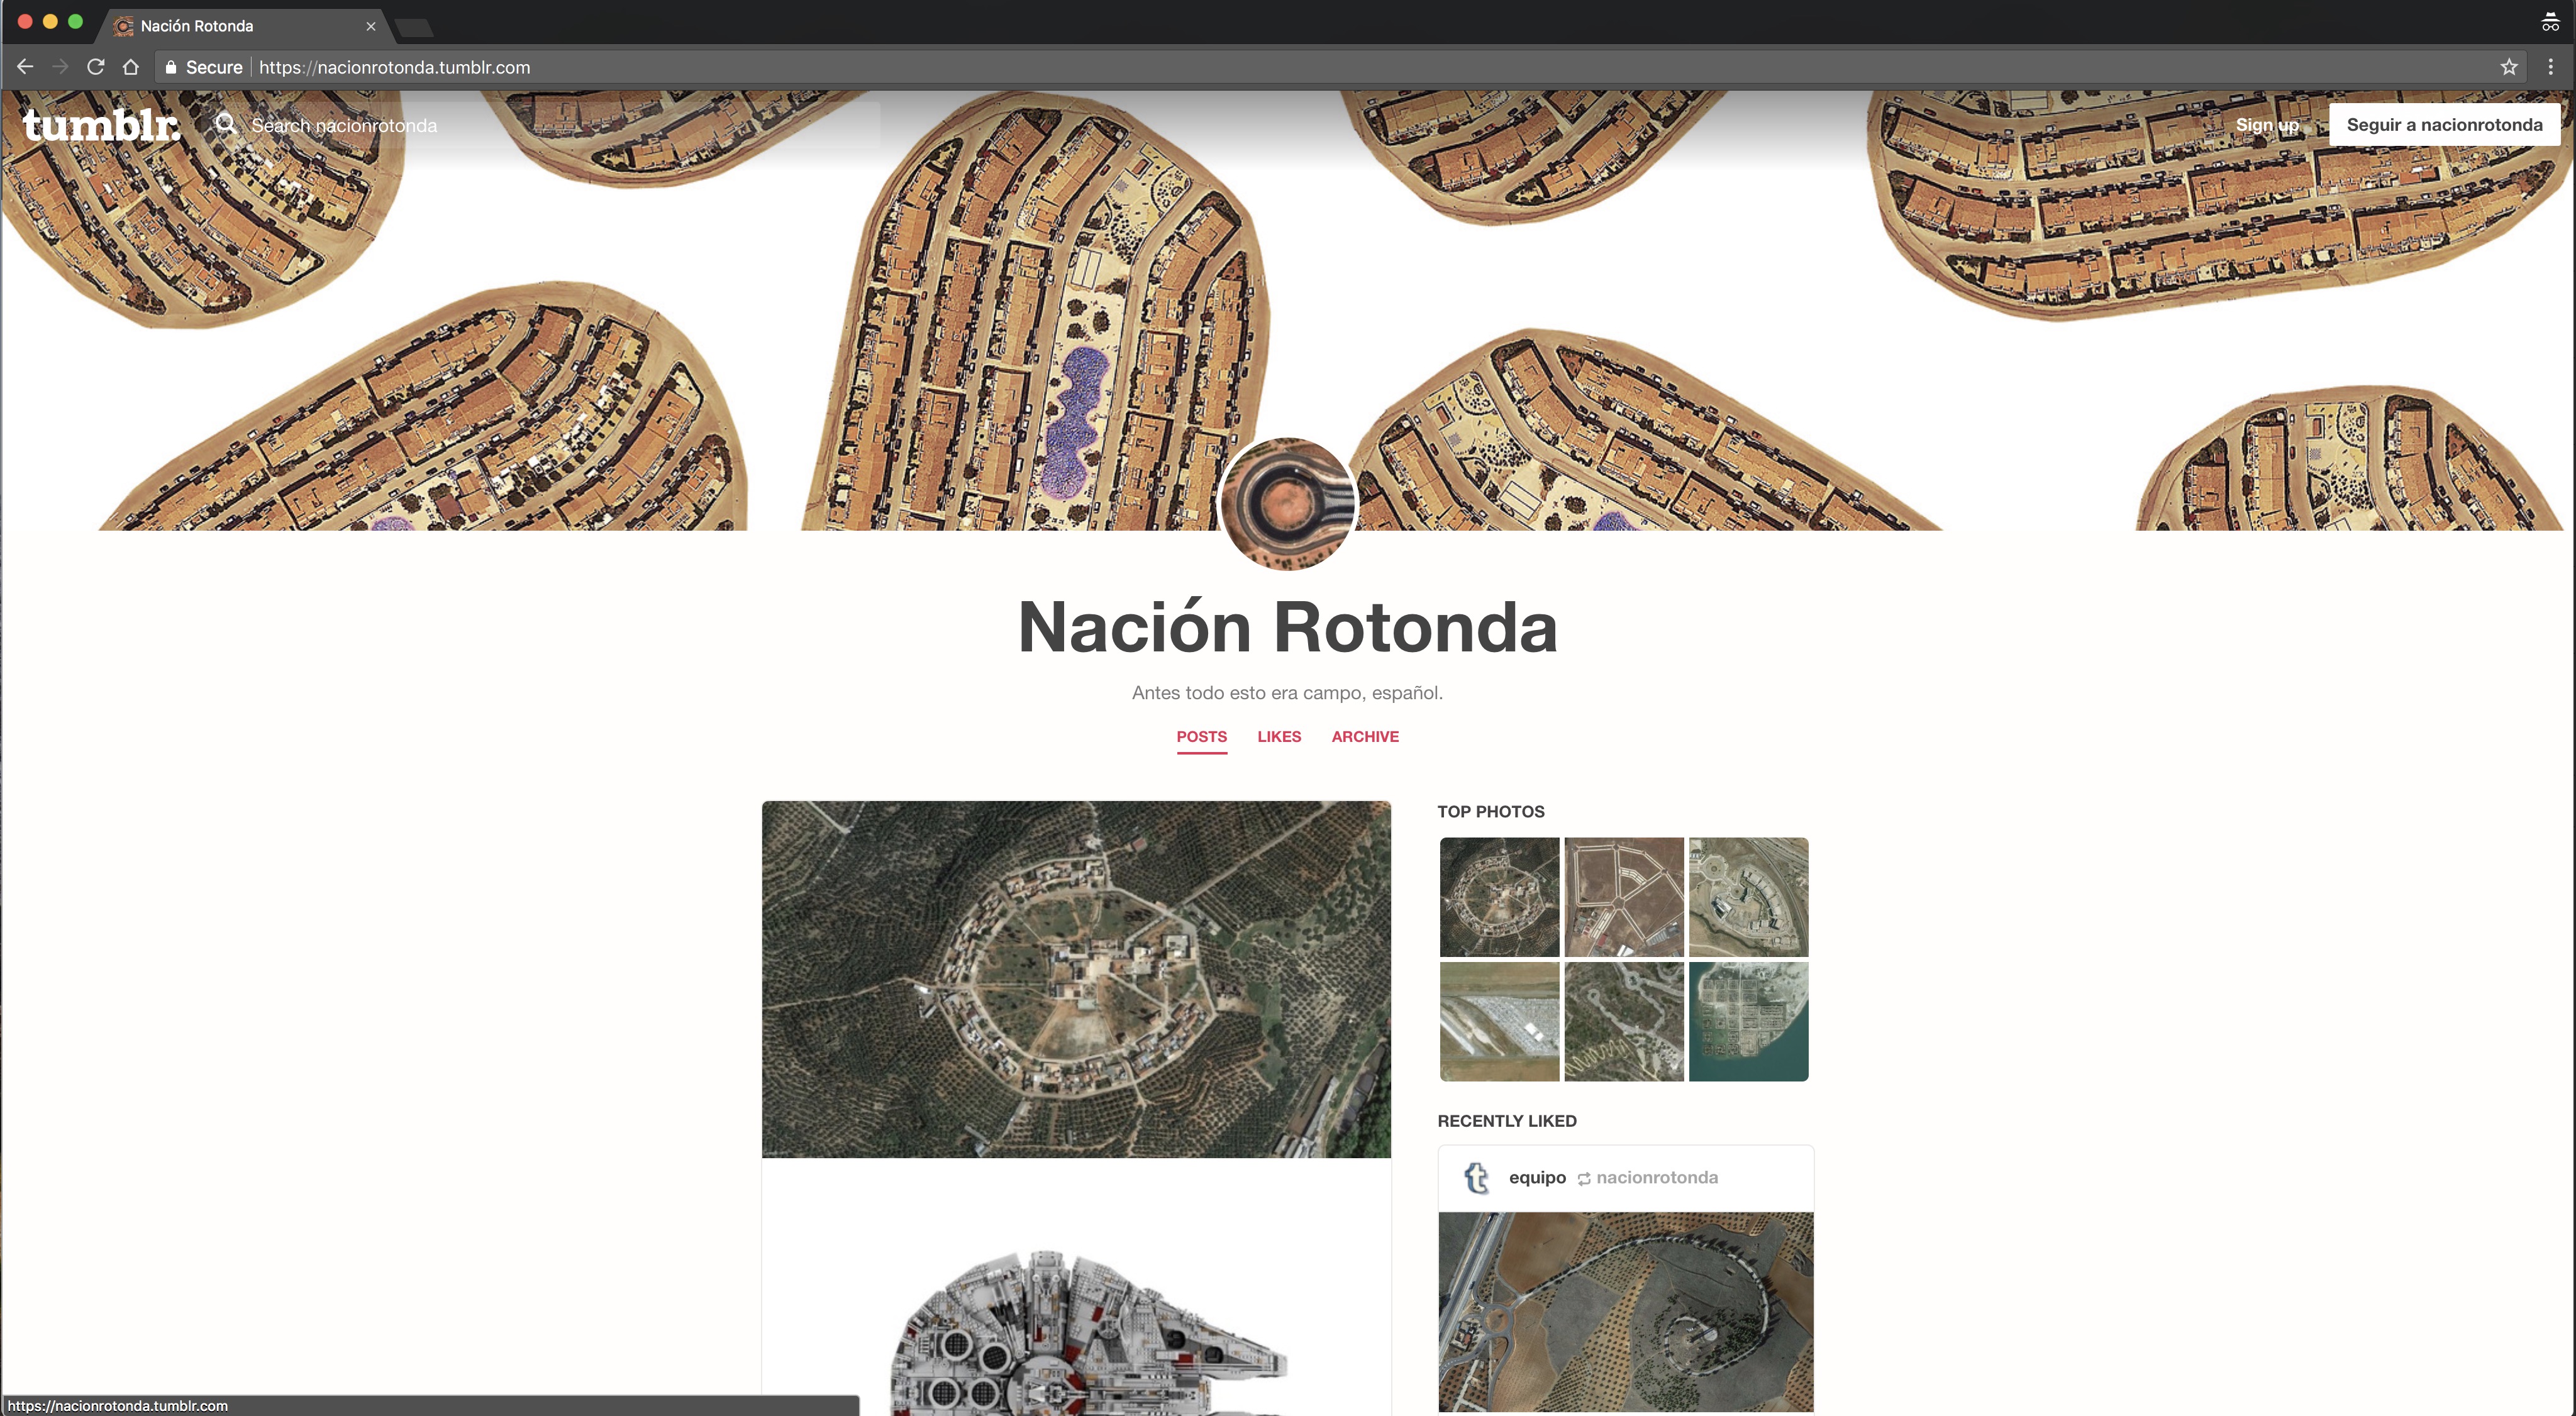Open the ARCHIVE tab
This screenshot has width=2576, height=1416.
point(1365,737)
